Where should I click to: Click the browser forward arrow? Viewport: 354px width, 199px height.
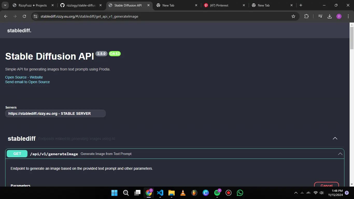tap(15, 16)
